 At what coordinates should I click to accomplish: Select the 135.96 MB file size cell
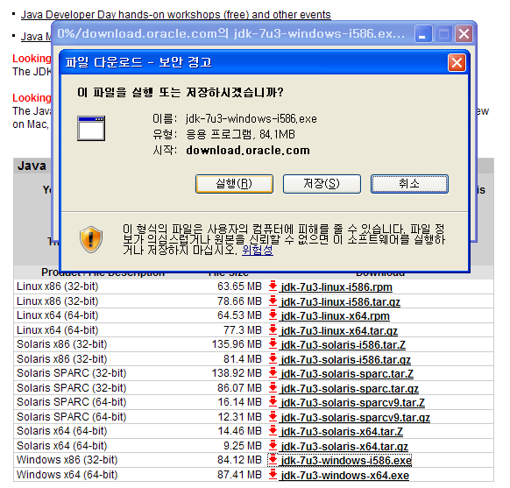(x=237, y=344)
